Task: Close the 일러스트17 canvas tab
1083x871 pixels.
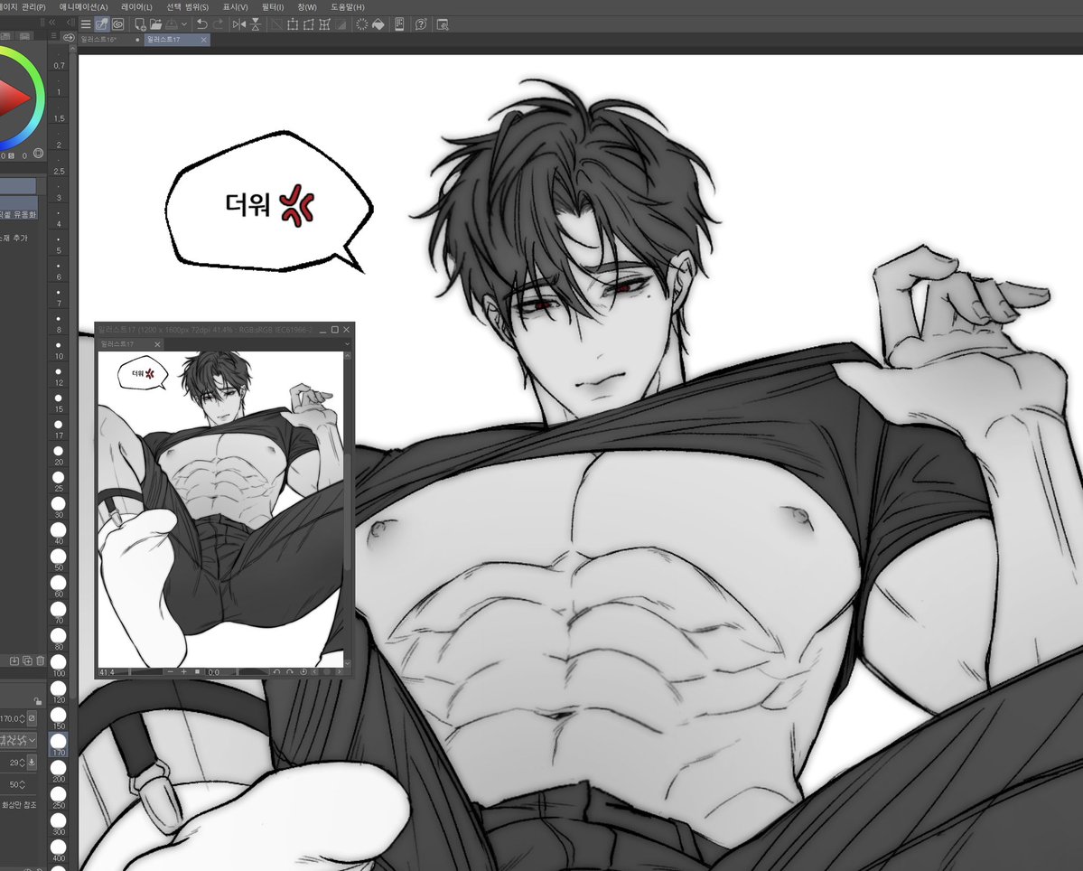Action: click(x=204, y=40)
